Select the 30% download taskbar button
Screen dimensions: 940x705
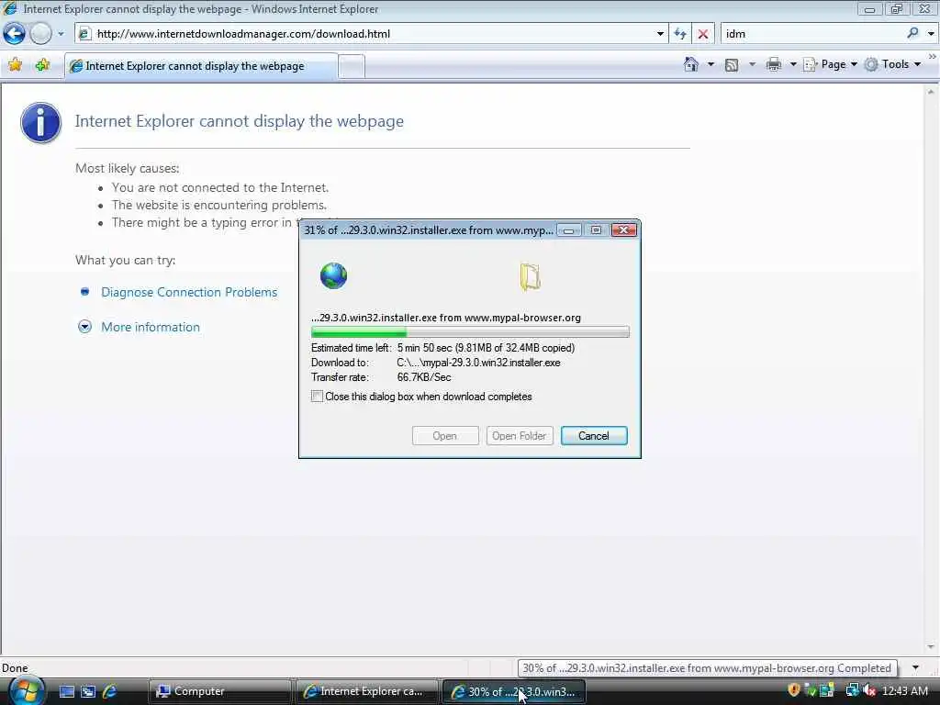(x=514, y=691)
